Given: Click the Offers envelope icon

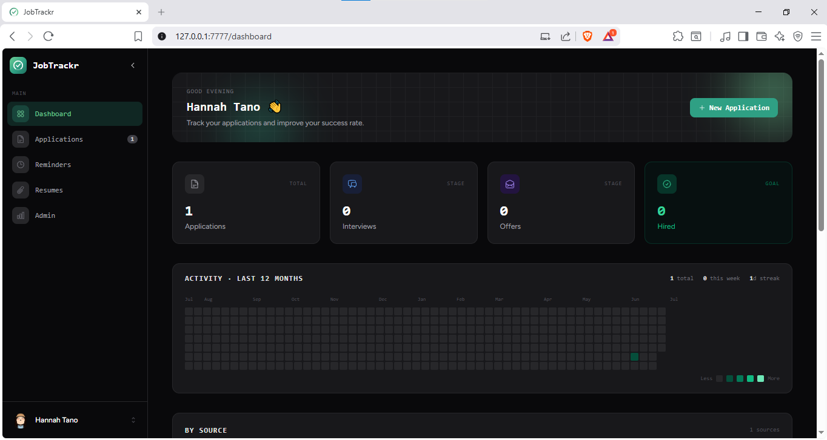Looking at the screenshot, I should click(510, 184).
